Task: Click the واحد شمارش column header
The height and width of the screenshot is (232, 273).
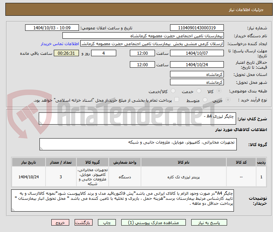Action: [124, 162]
